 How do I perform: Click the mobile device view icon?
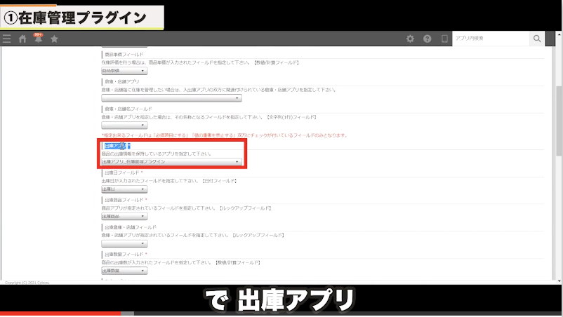coord(444,39)
